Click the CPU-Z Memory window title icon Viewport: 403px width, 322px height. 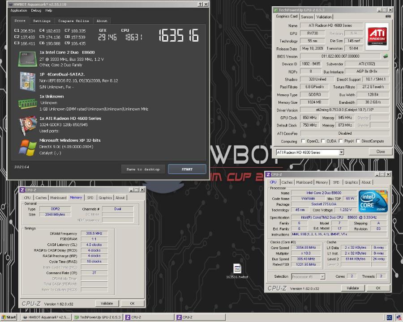[x=22, y=190]
